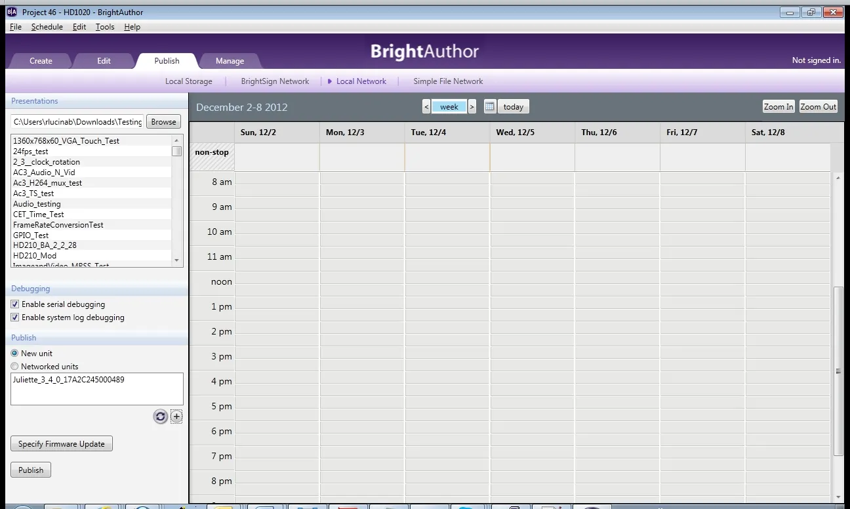
Task: Open the calendar date picker icon
Action: pos(490,107)
